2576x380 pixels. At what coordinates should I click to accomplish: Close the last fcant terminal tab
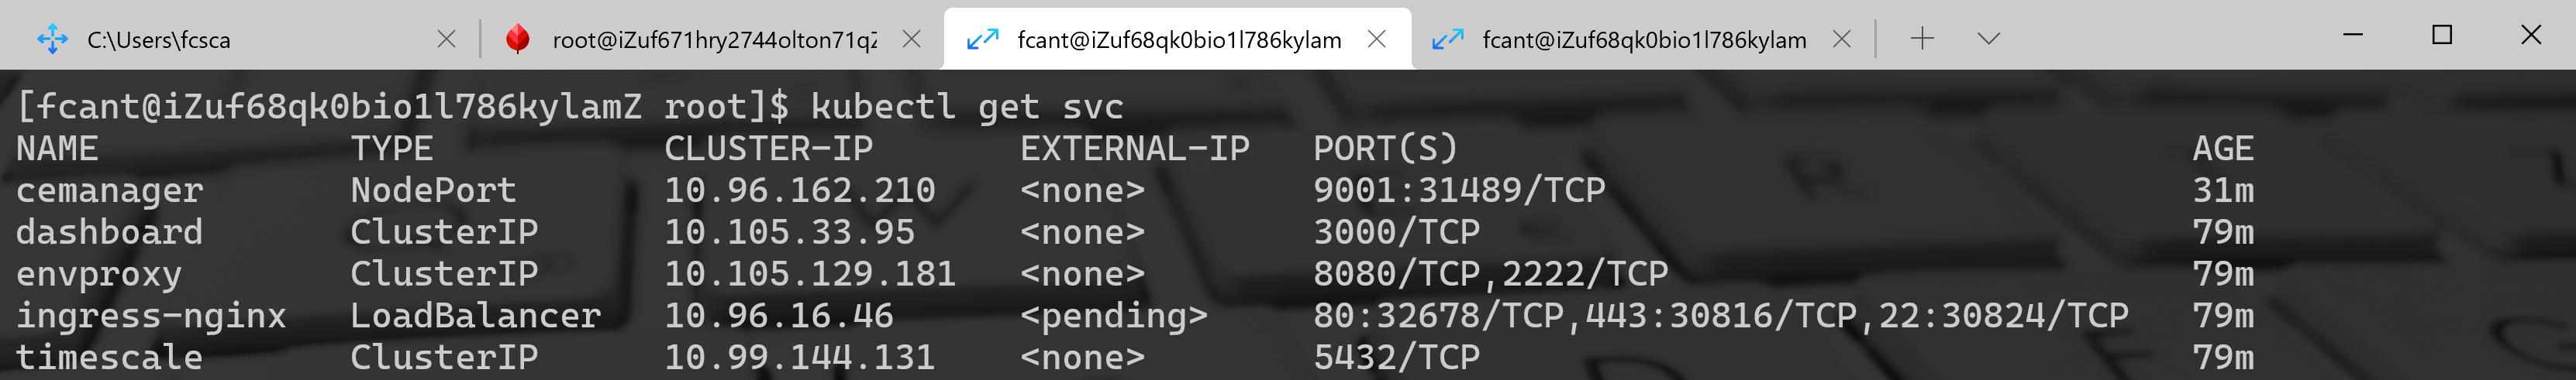click(x=1842, y=39)
